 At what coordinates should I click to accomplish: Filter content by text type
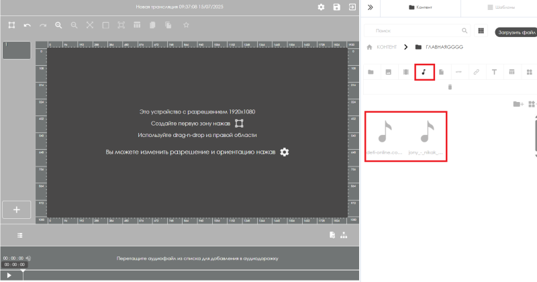(494, 71)
